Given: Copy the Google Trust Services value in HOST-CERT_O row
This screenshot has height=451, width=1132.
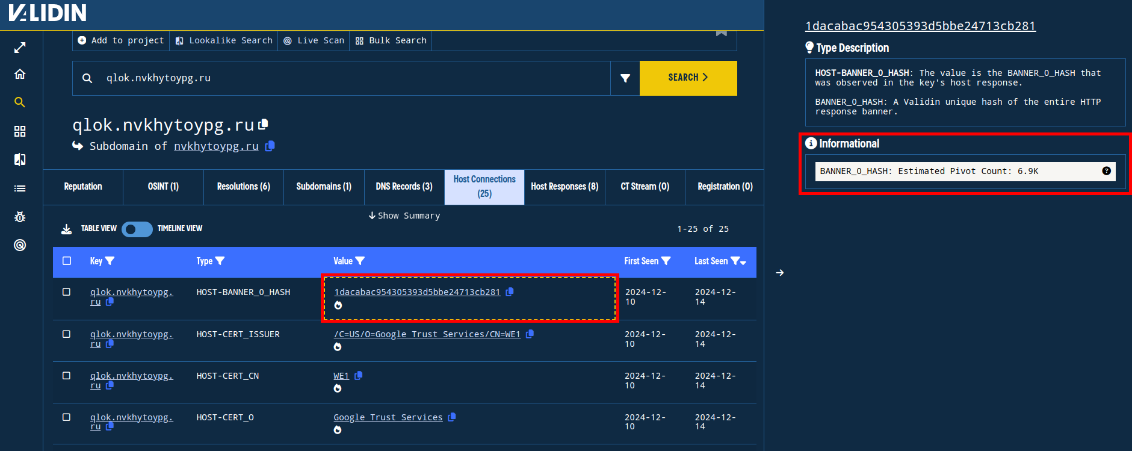Looking at the screenshot, I should pyautogui.click(x=452, y=417).
